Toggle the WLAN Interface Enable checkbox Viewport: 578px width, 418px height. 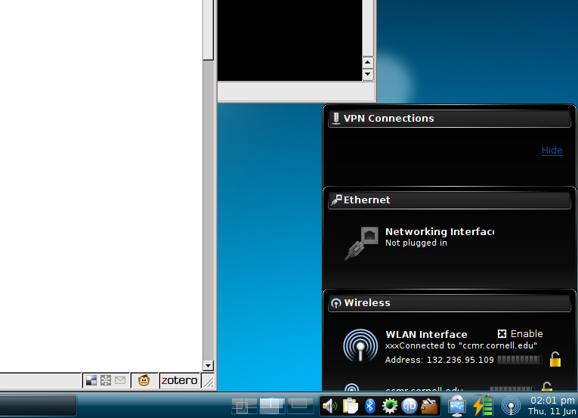(x=502, y=334)
